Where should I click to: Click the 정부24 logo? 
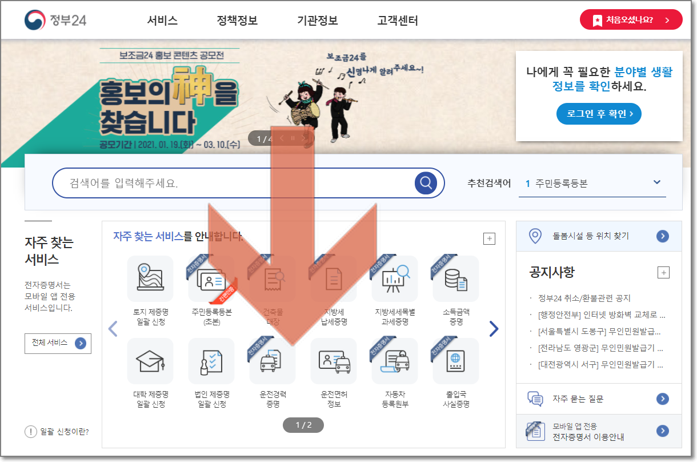click(x=55, y=21)
